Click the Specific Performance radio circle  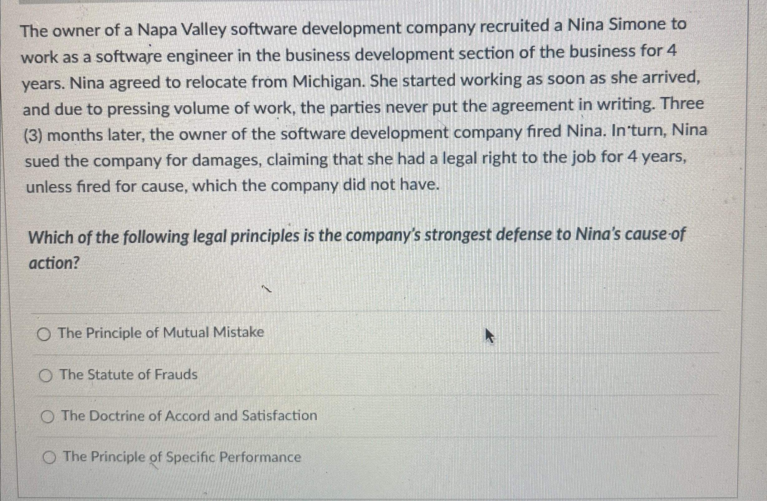click(x=50, y=458)
